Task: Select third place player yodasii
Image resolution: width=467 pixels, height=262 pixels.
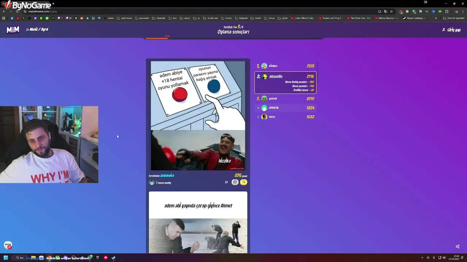Action: coord(286,99)
